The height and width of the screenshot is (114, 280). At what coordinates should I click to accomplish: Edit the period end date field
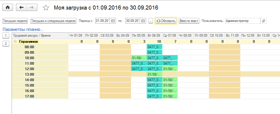pyautogui.click(x=132, y=21)
